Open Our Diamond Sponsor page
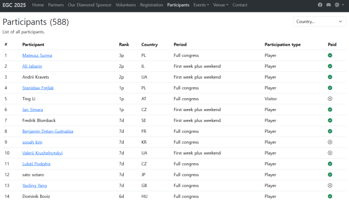 (90, 5)
